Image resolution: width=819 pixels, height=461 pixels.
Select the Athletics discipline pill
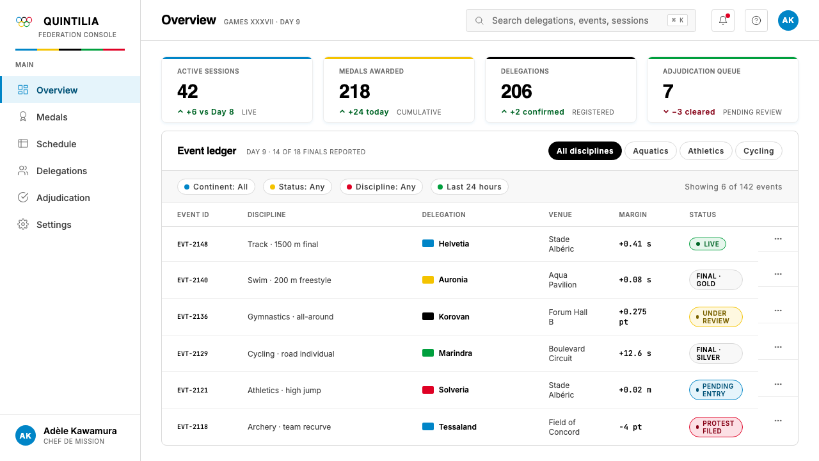click(x=706, y=151)
